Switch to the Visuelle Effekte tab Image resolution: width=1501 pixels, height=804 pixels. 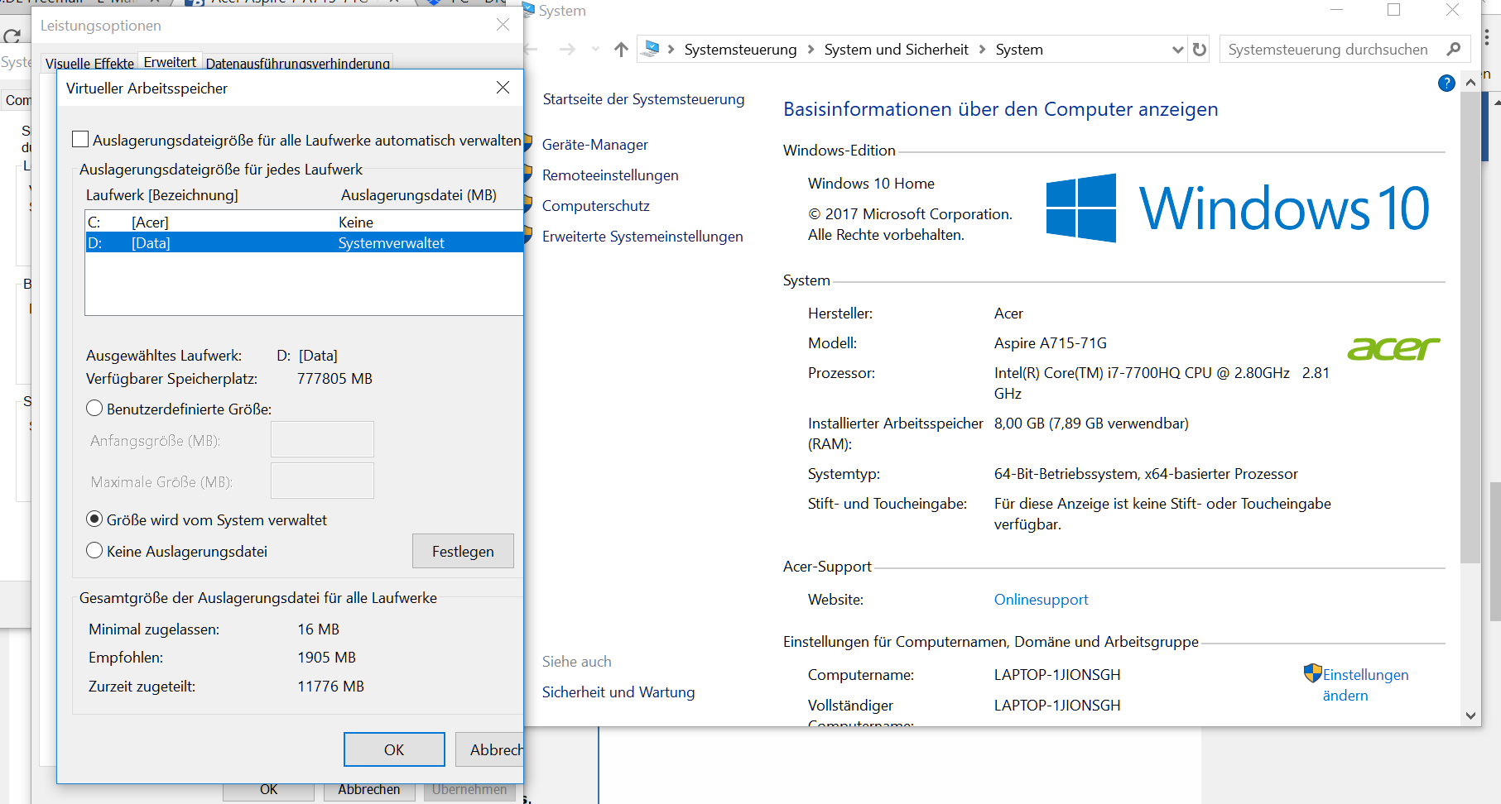[x=89, y=64]
